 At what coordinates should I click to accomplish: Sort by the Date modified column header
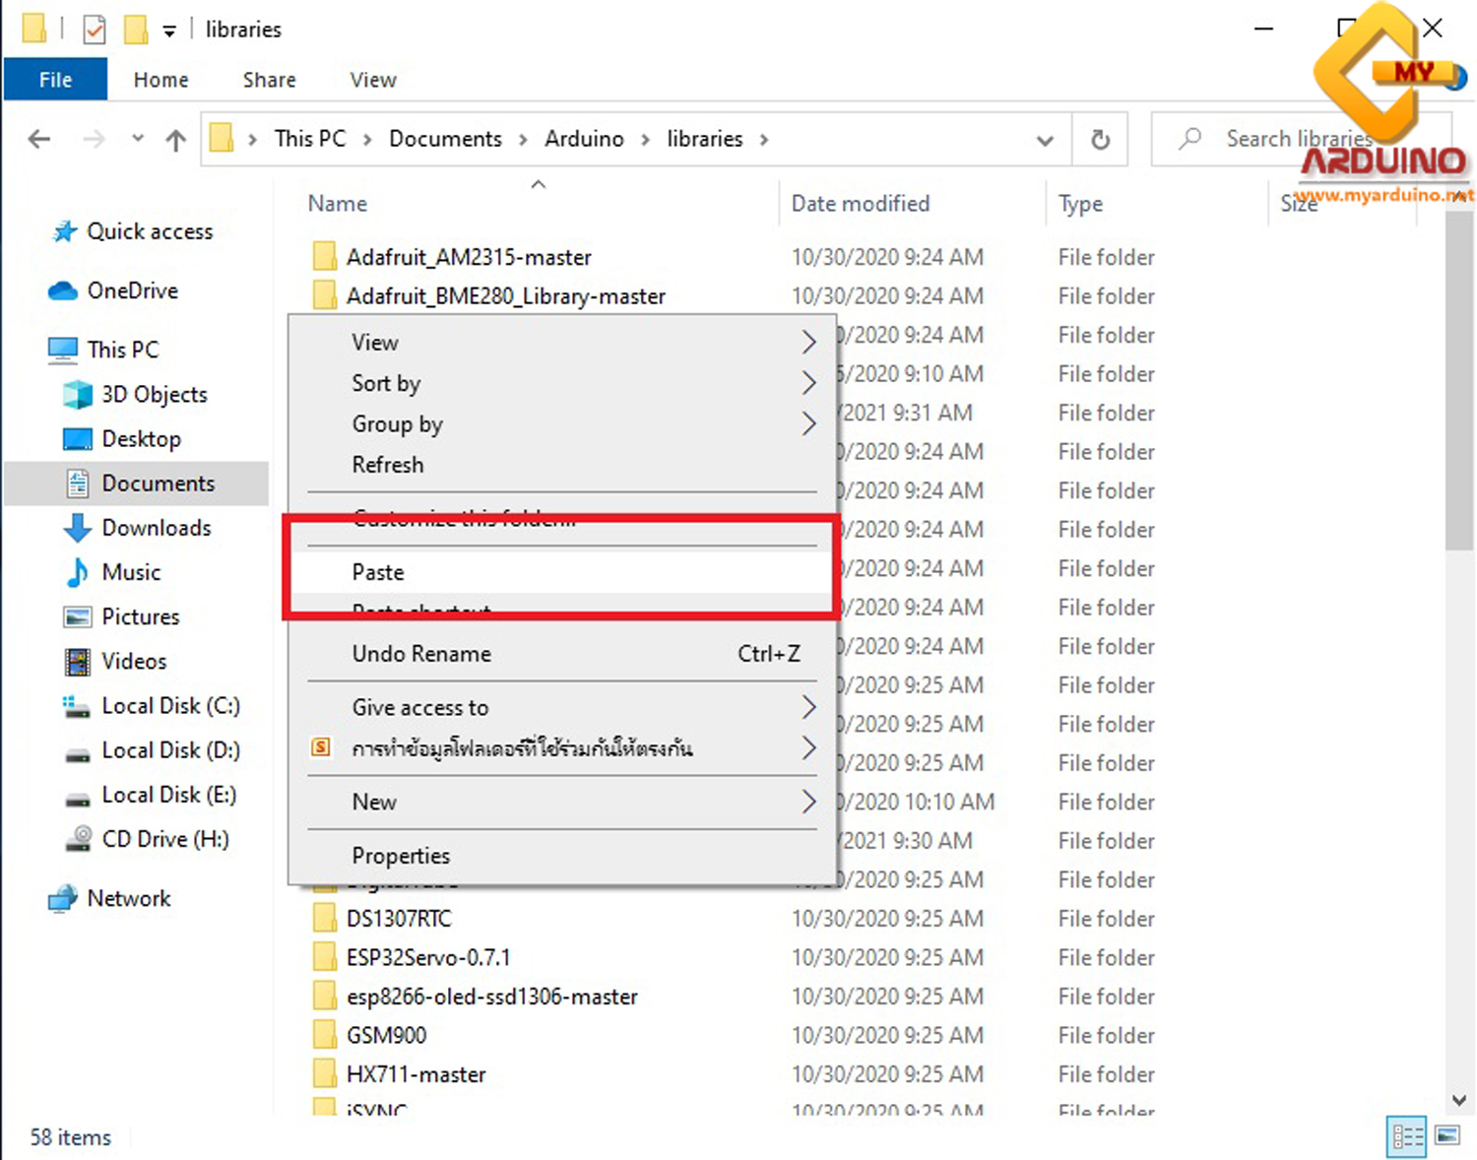pyautogui.click(x=860, y=204)
